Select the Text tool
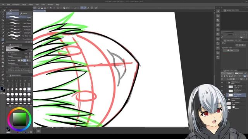 (3, 79)
